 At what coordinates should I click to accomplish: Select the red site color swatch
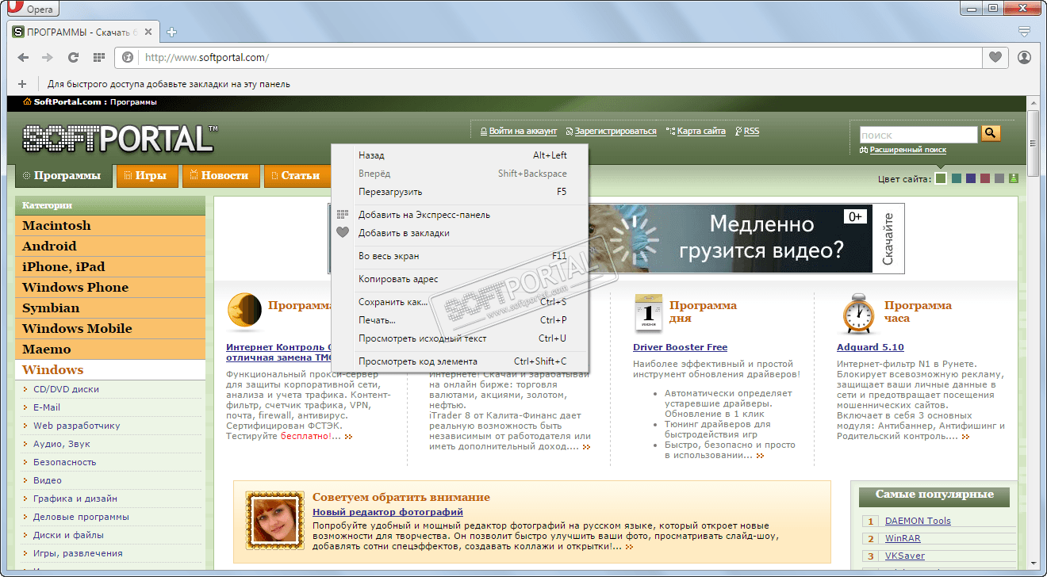(985, 178)
